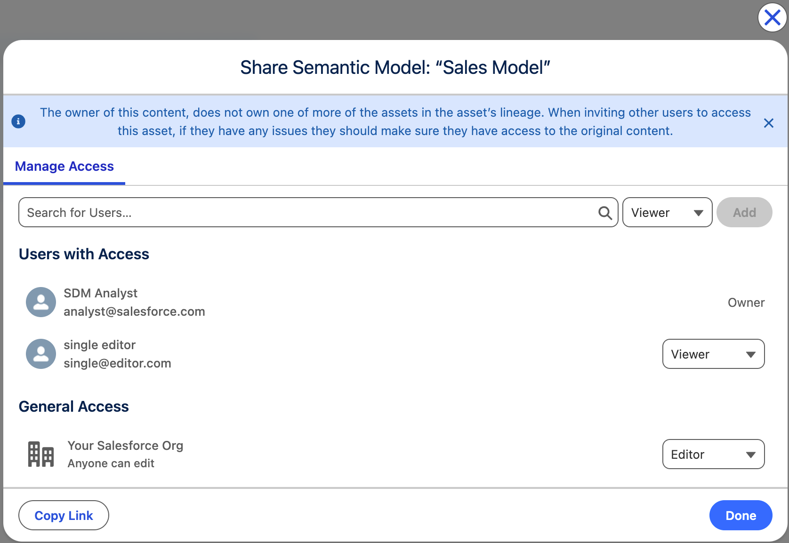Viewport: 789px width, 543px height.
Task: Click the Users with Access heading
Action: (x=84, y=254)
